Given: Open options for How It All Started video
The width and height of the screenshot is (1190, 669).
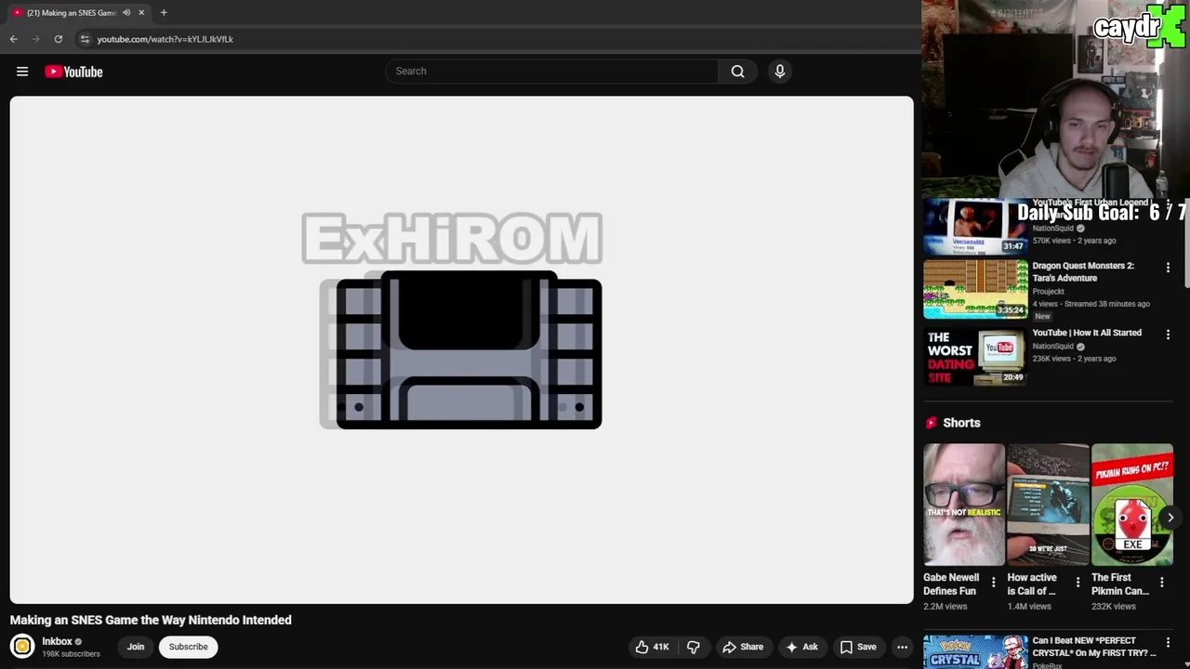Looking at the screenshot, I should (1168, 334).
